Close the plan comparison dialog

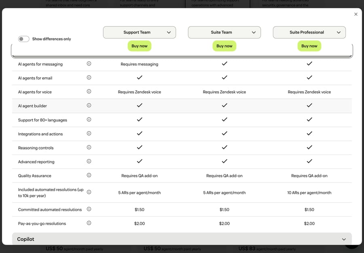coord(356,14)
